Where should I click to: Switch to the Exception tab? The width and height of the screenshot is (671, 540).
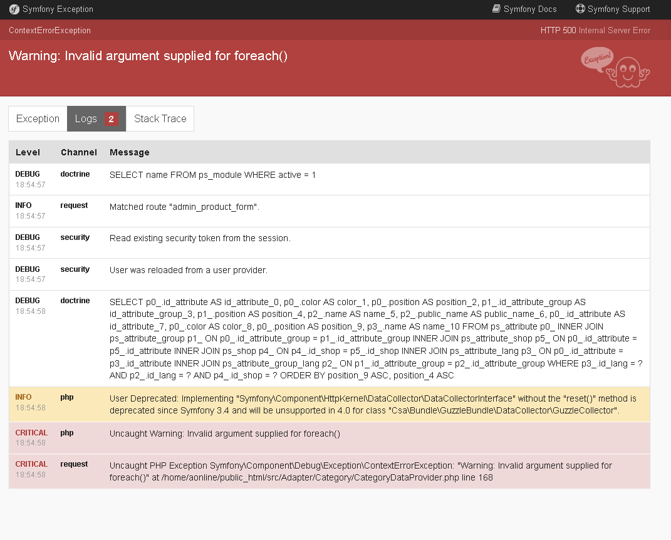(38, 118)
